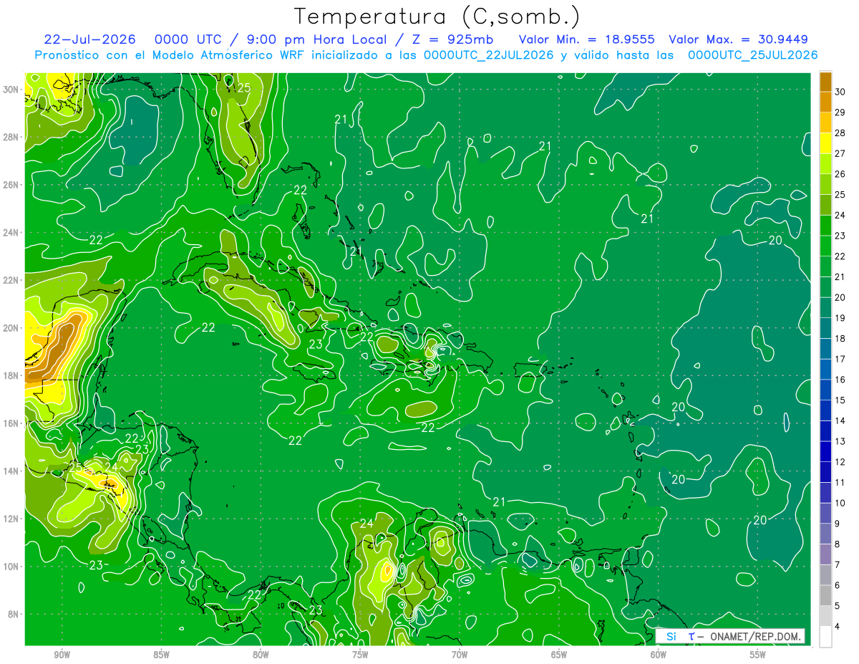Click the 'Valor Max. = 30.9449' text

tap(738, 39)
